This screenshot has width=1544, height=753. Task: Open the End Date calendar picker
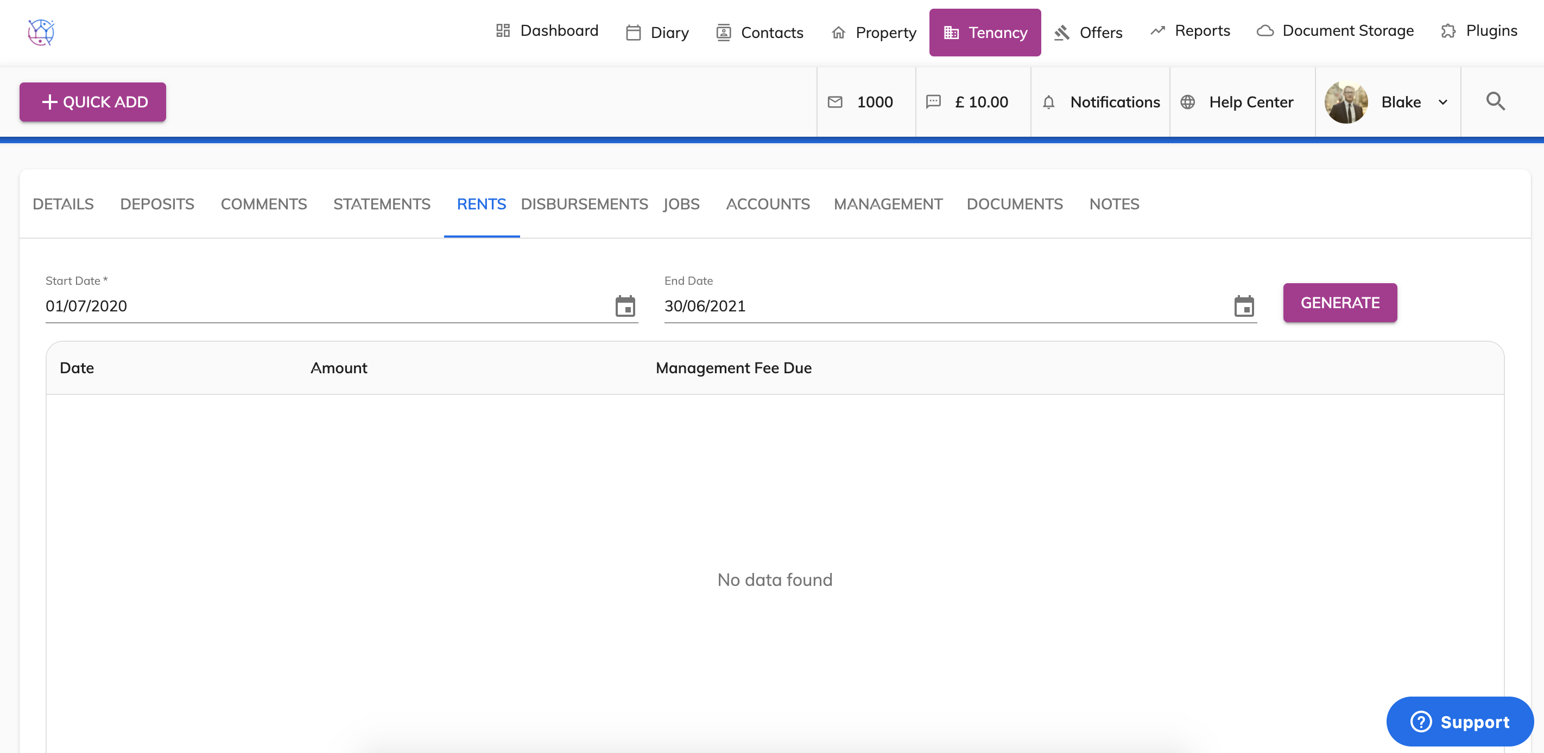click(x=1244, y=306)
